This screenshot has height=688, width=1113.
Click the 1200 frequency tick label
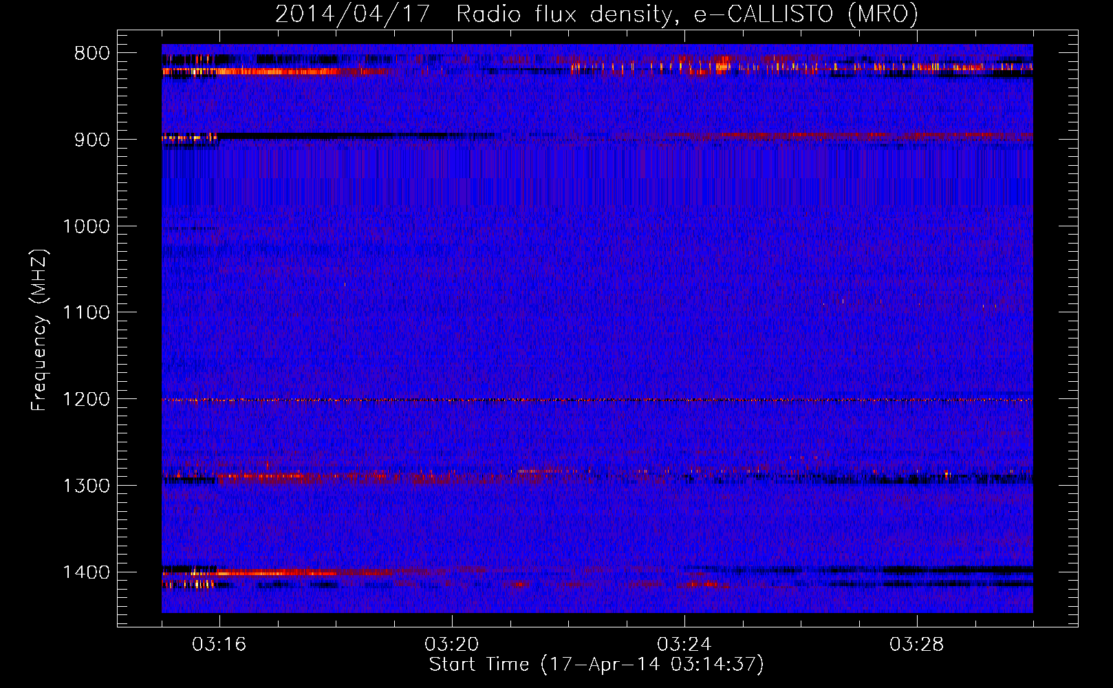point(87,400)
